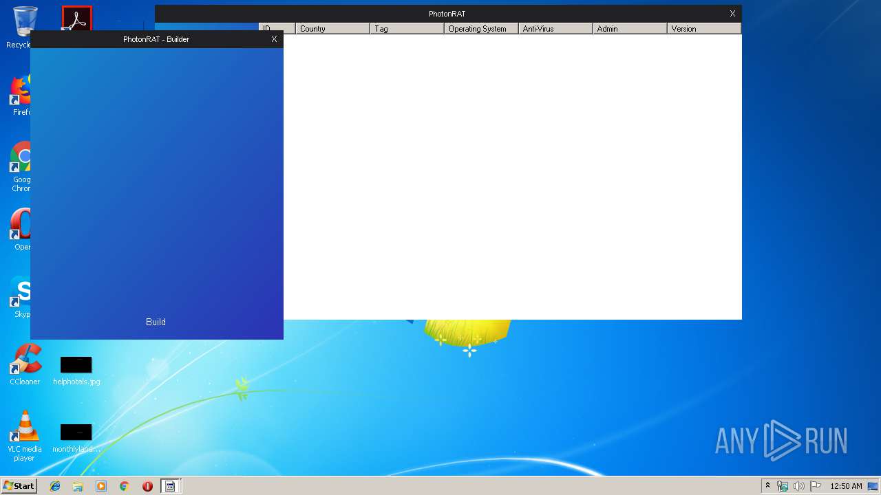Screen dimensions: 881x495
Task: Open Internet Explorer from the taskbar
Action: [x=55, y=486]
